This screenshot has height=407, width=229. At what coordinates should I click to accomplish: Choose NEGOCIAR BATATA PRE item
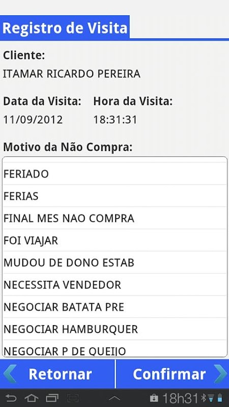click(114, 307)
